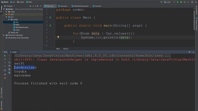
Task: Open the Ant Build side tab
Action: coord(196,10)
